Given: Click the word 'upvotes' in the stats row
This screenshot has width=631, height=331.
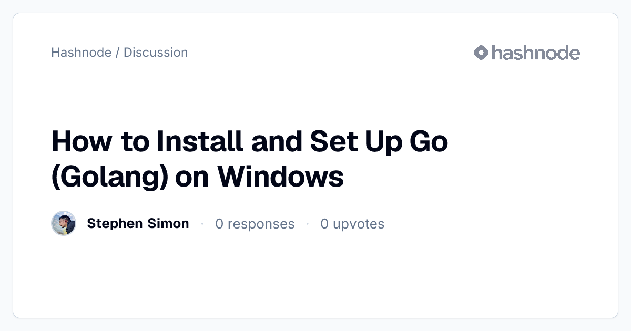Looking at the screenshot, I should coord(359,224).
